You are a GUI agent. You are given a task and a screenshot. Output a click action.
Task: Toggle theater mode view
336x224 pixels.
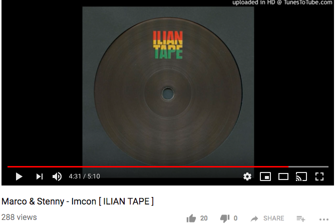point(283,176)
